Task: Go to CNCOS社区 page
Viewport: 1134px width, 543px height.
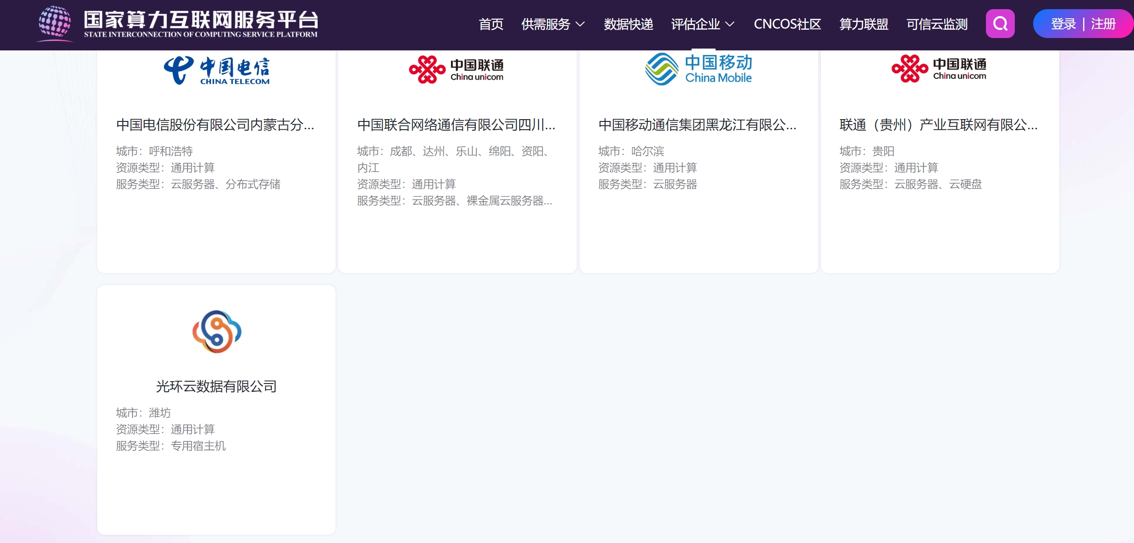Action: (787, 24)
